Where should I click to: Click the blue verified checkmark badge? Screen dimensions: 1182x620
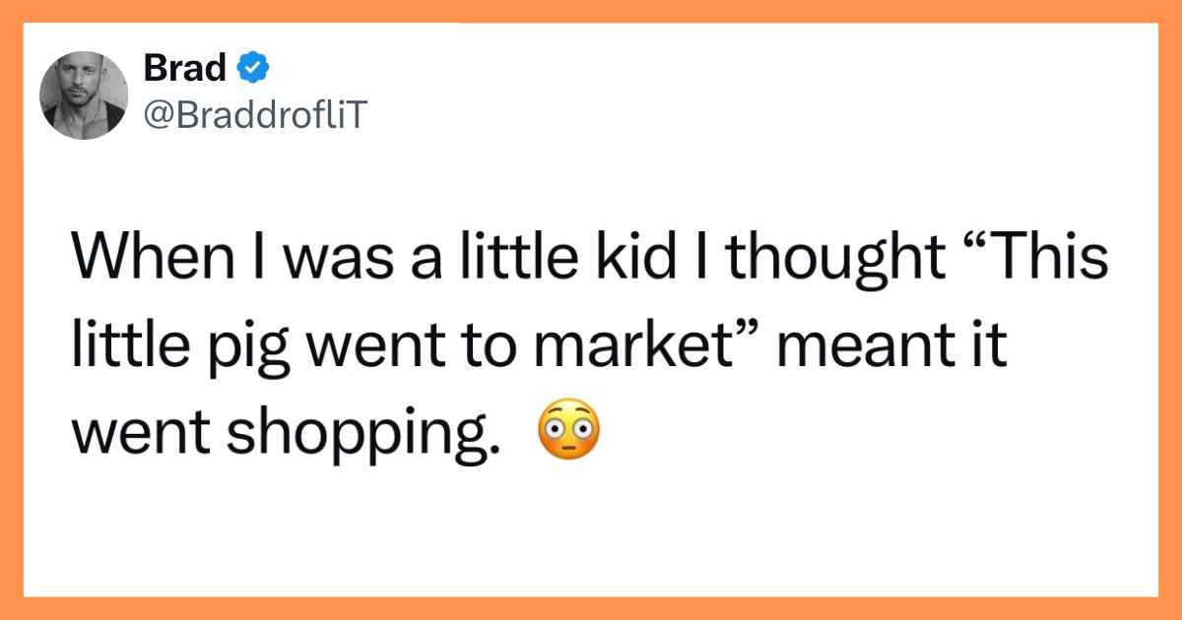[x=253, y=68]
